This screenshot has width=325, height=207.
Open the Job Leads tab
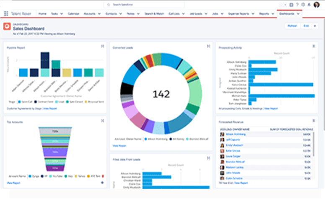196,14
